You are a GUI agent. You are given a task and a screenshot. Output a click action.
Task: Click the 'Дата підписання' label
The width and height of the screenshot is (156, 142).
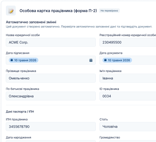[x=17, y=53]
